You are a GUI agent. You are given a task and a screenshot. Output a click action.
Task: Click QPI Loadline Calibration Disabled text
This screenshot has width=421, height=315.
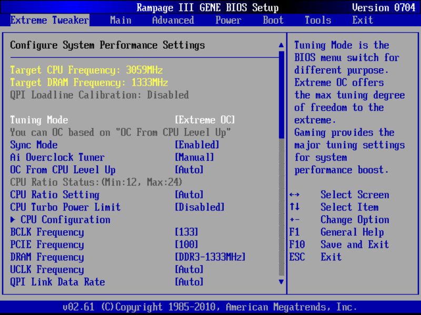click(99, 95)
